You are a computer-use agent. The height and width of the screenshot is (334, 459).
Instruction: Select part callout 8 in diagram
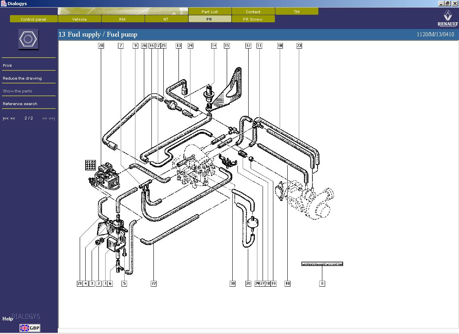pos(322,283)
